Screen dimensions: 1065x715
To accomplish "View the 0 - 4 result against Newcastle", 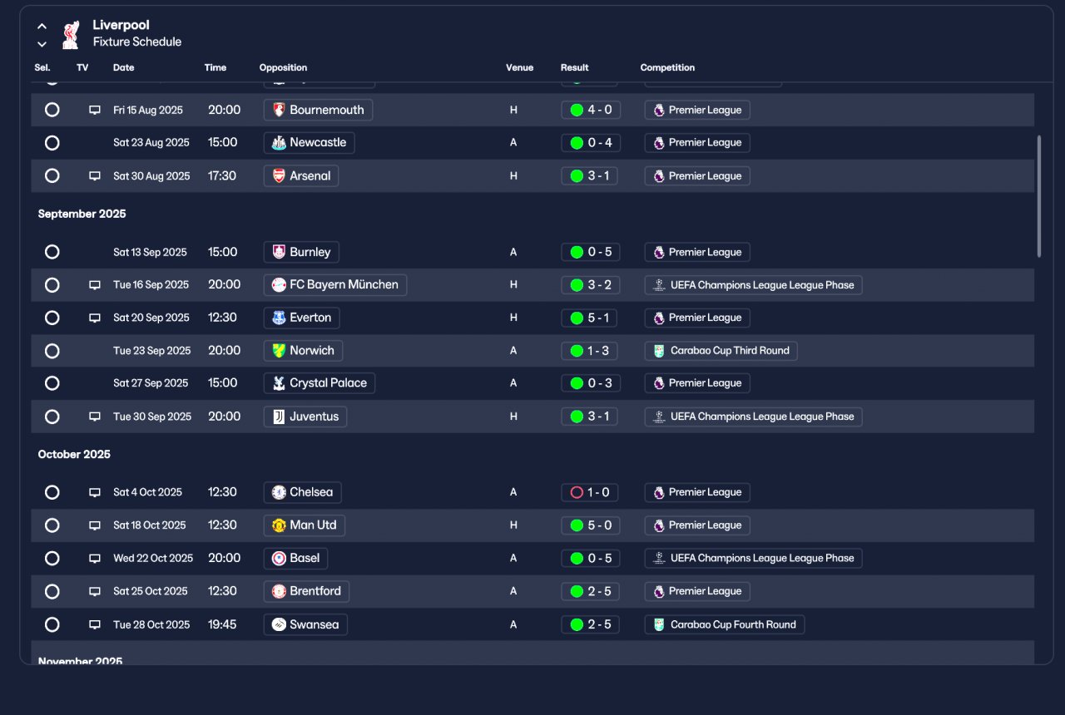I will pyautogui.click(x=591, y=143).
